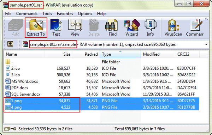This screenshot has height=135, width=212.
Task: Click the SQL Server.docx file icon
Action: point(8,94)
